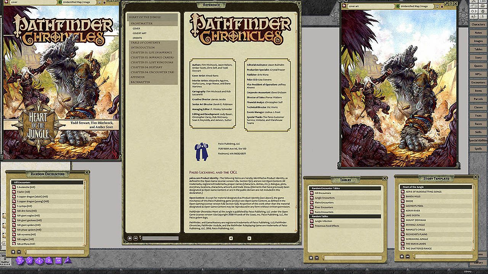Pick the purple d4 pyramid die
The image size is (488, 274).
tap(68, 260)
